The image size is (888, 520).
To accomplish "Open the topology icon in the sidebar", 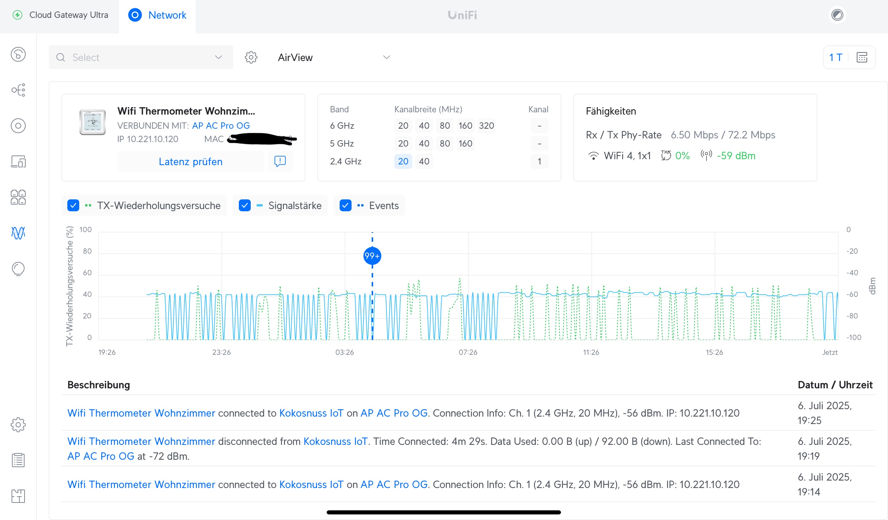I will pyautogui.click(x=18, y=90).
